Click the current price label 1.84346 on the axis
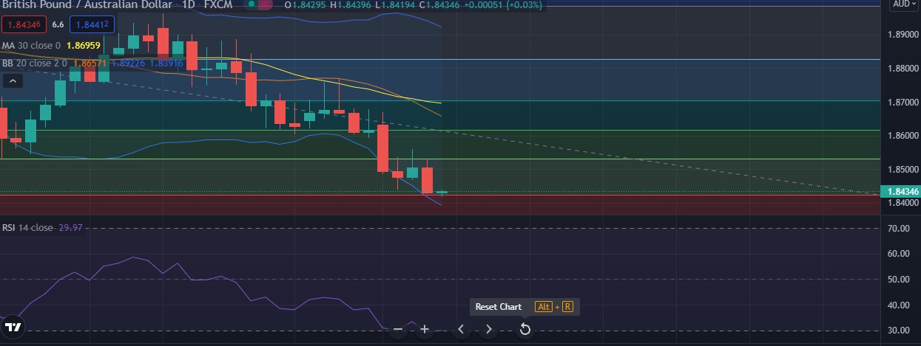This screenshot has width=921, height=346. click(901, 192)
